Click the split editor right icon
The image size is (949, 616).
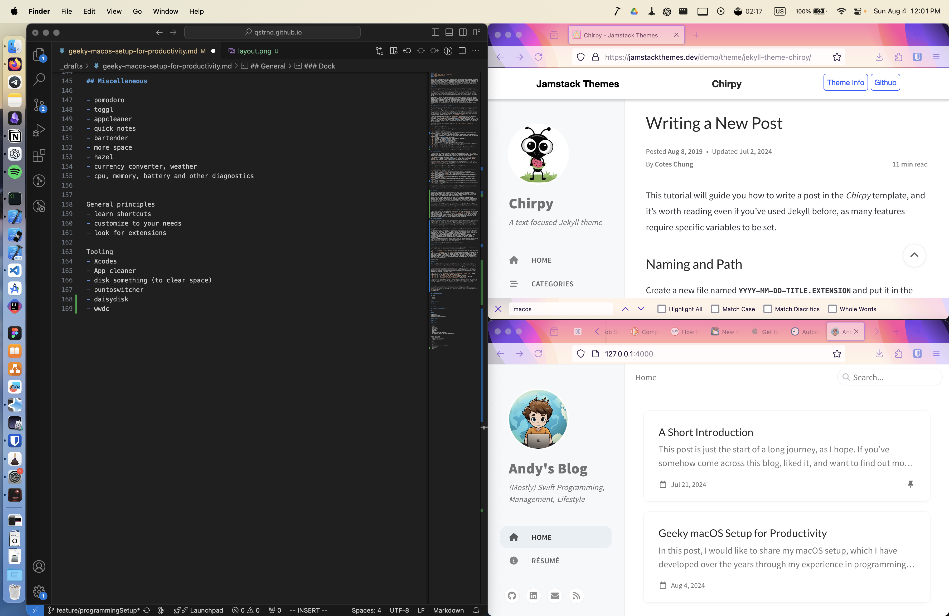[x=462, y=51]
